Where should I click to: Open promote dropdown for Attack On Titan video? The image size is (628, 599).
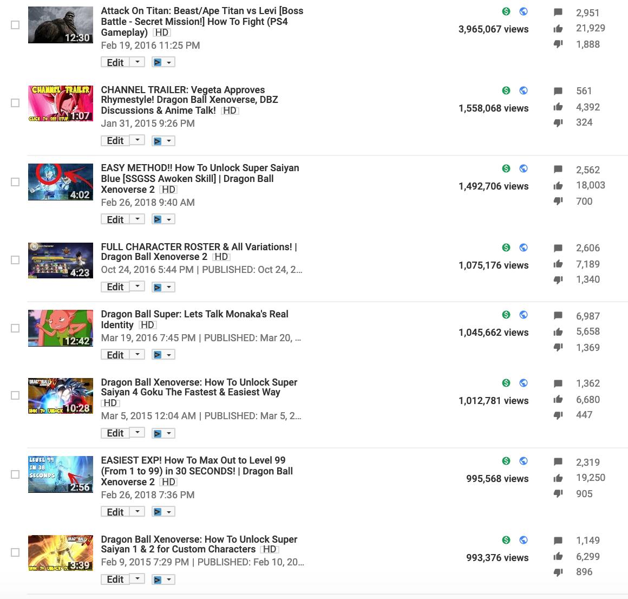coord(163,62)
